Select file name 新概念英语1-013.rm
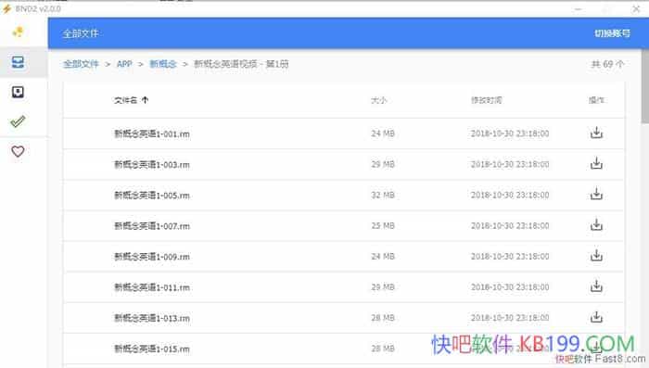The width and height of the screenshot is (649, 368). click(152, 318)
